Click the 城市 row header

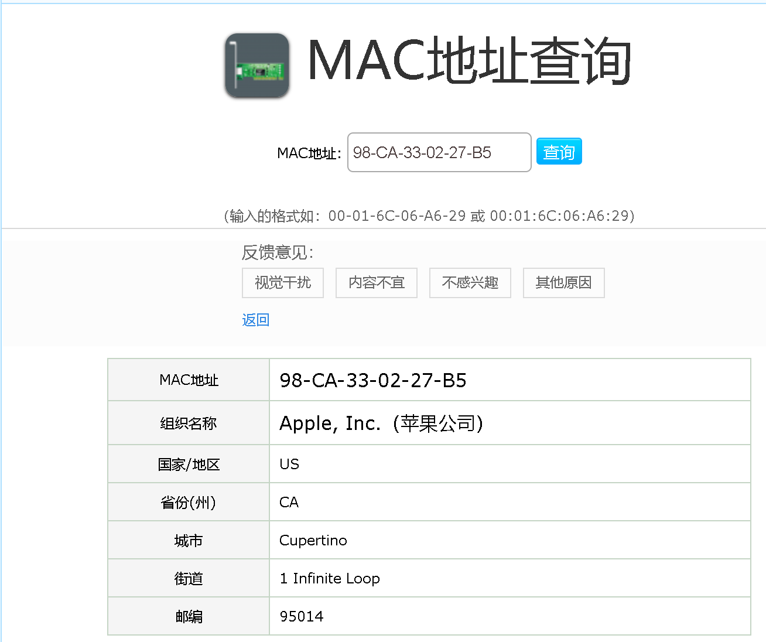tap(189, 540)
